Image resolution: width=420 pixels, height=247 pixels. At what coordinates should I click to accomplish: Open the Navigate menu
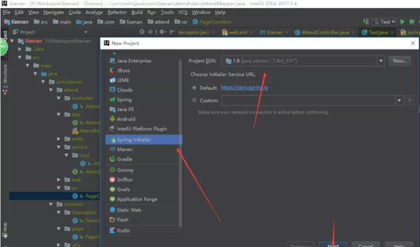[54, 12]
